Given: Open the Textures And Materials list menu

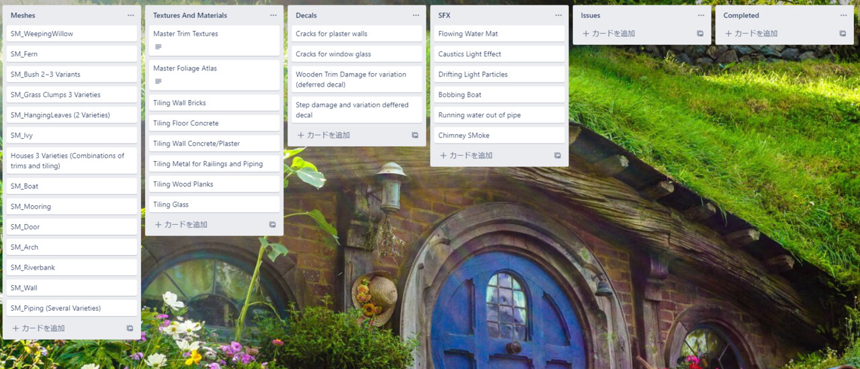Looking at the screenshot, I should [273, 15].
